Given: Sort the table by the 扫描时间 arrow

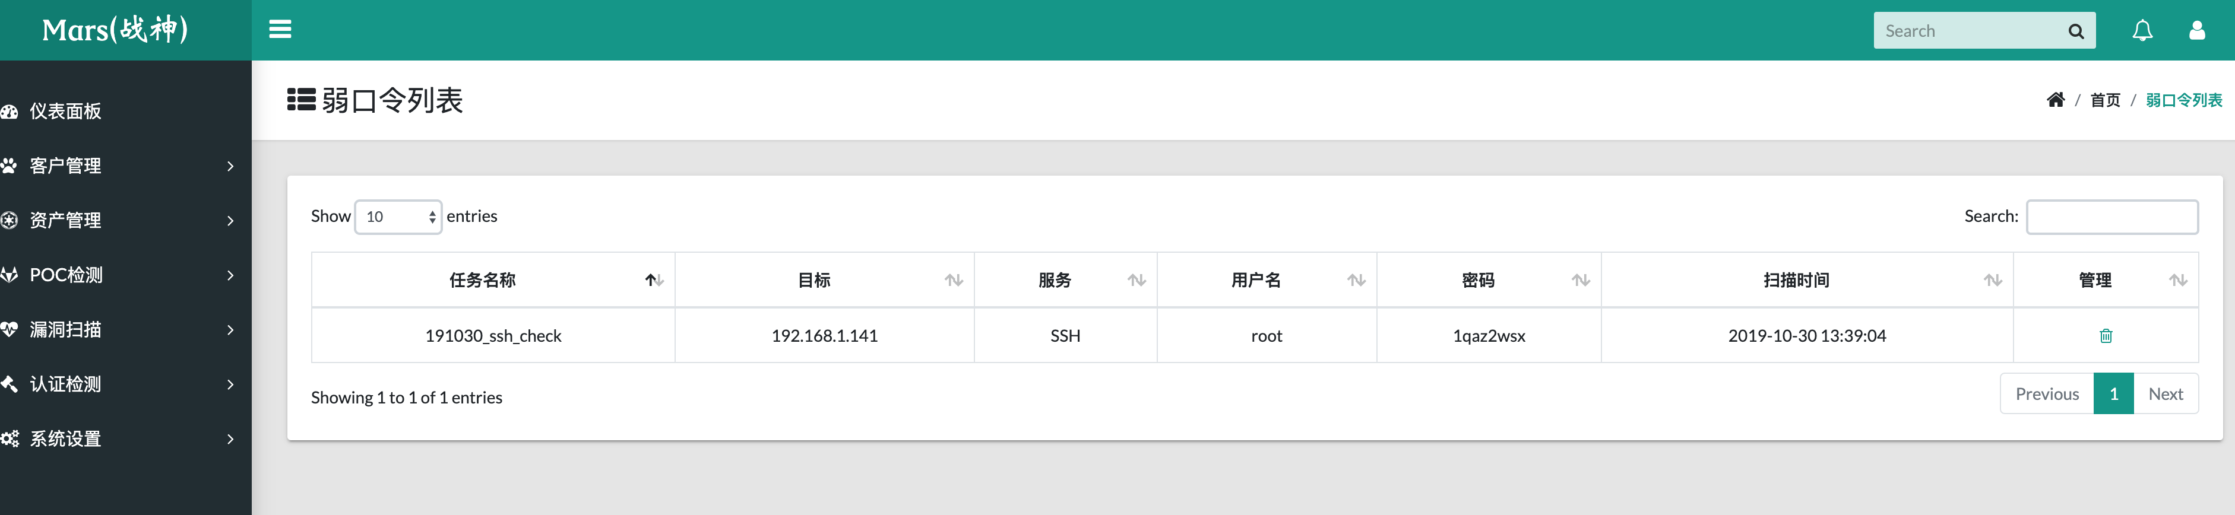Looking at the screenshot, I should (1993, 280).
